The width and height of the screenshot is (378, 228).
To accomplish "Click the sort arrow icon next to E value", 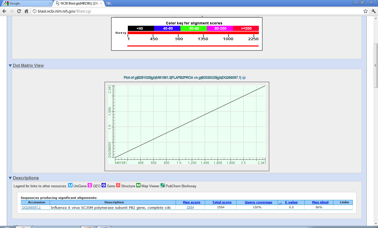I will pos(280,202).
